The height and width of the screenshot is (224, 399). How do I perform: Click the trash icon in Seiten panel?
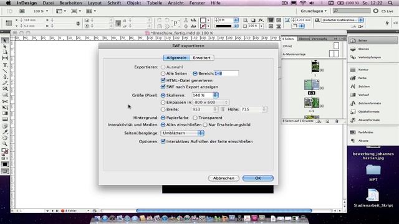click(x=337, y=121)
